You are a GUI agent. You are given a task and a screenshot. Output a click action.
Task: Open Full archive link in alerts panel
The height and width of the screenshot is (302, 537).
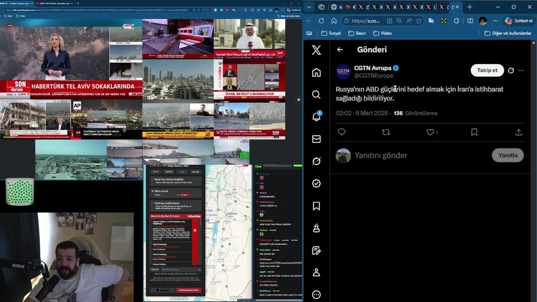click(x=194, y=216)
